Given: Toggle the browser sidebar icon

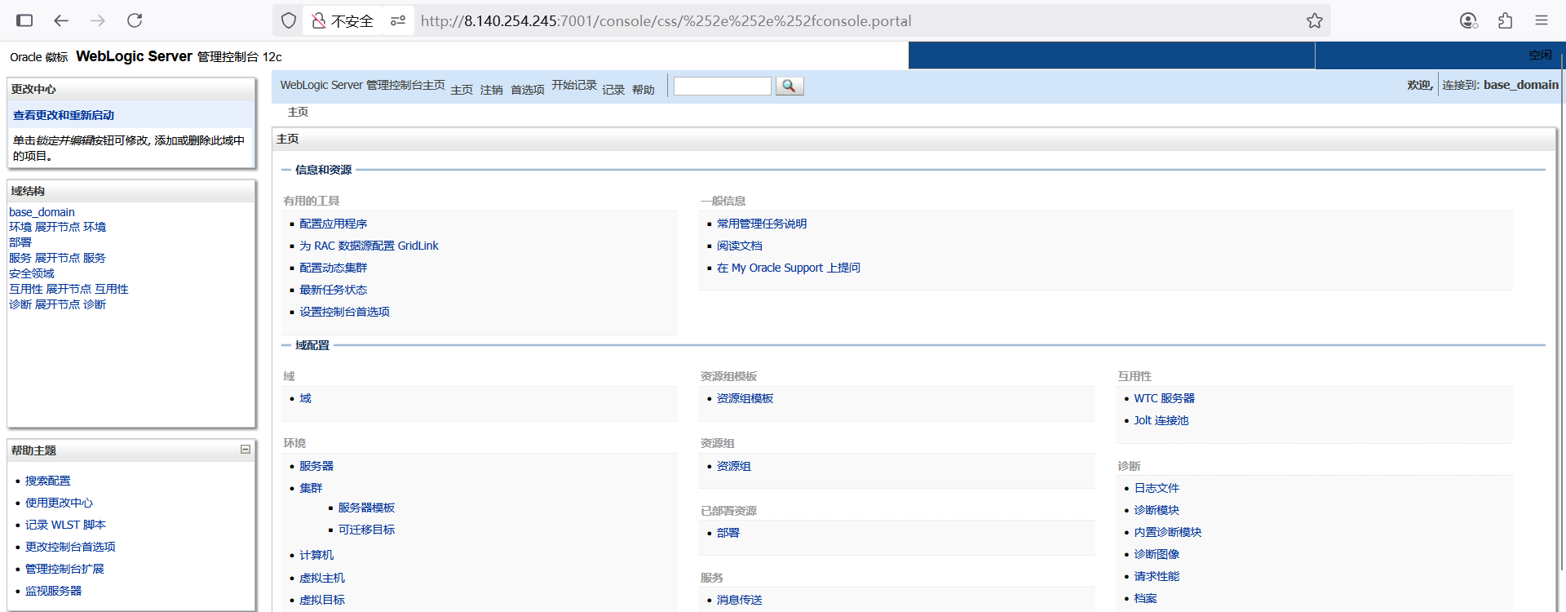Looking at the screenshot, I should coord(24,20).
